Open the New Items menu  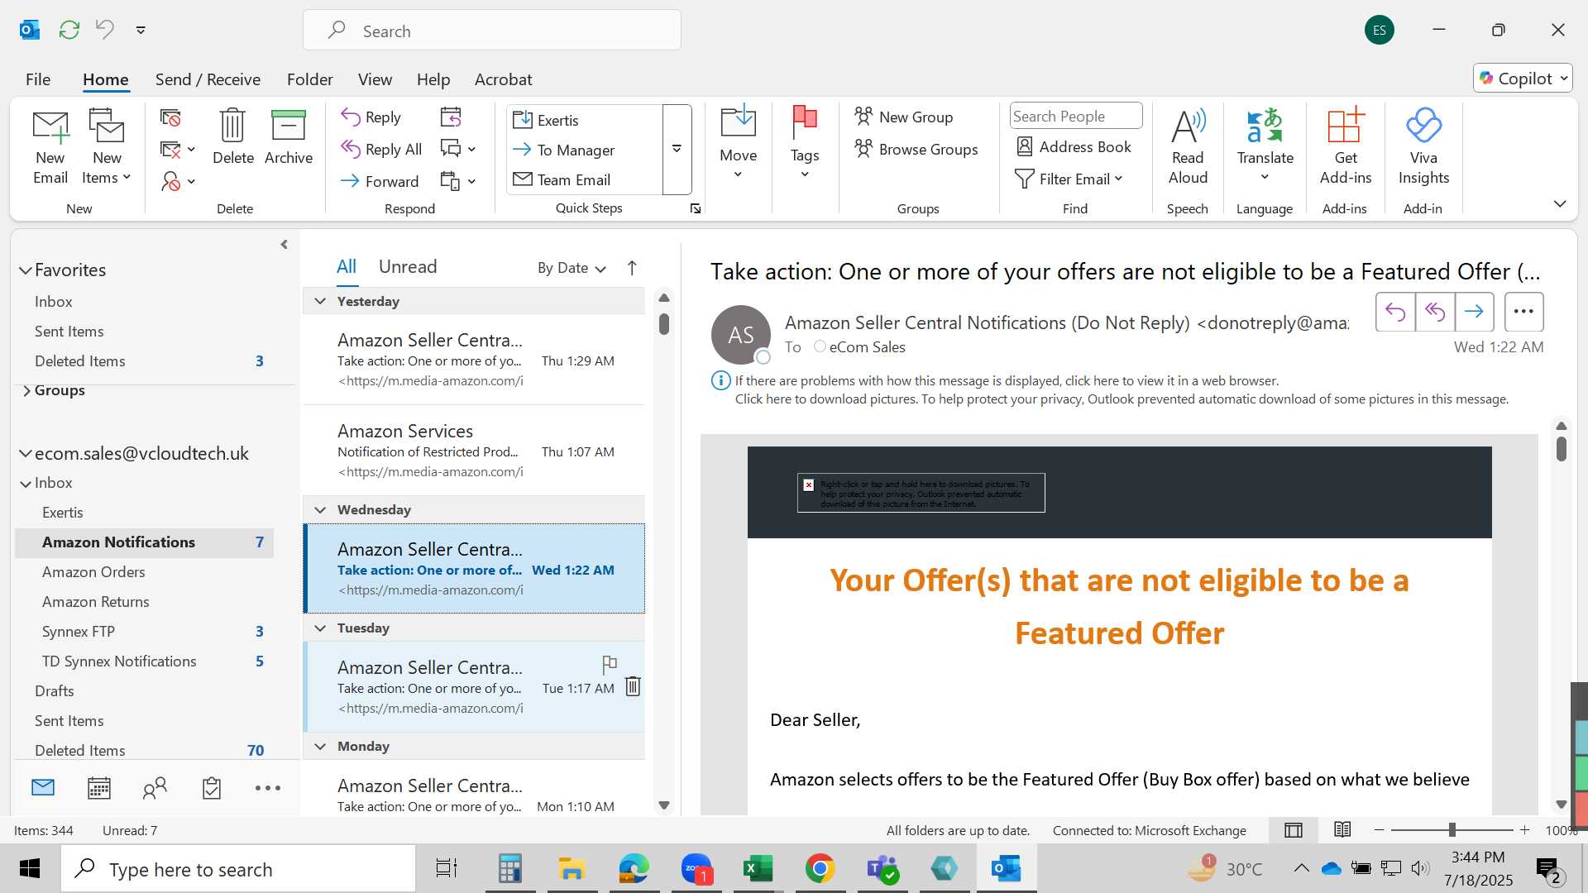(107, 148)
